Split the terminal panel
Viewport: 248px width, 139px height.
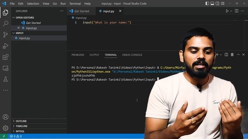click(x=226, y=54)
